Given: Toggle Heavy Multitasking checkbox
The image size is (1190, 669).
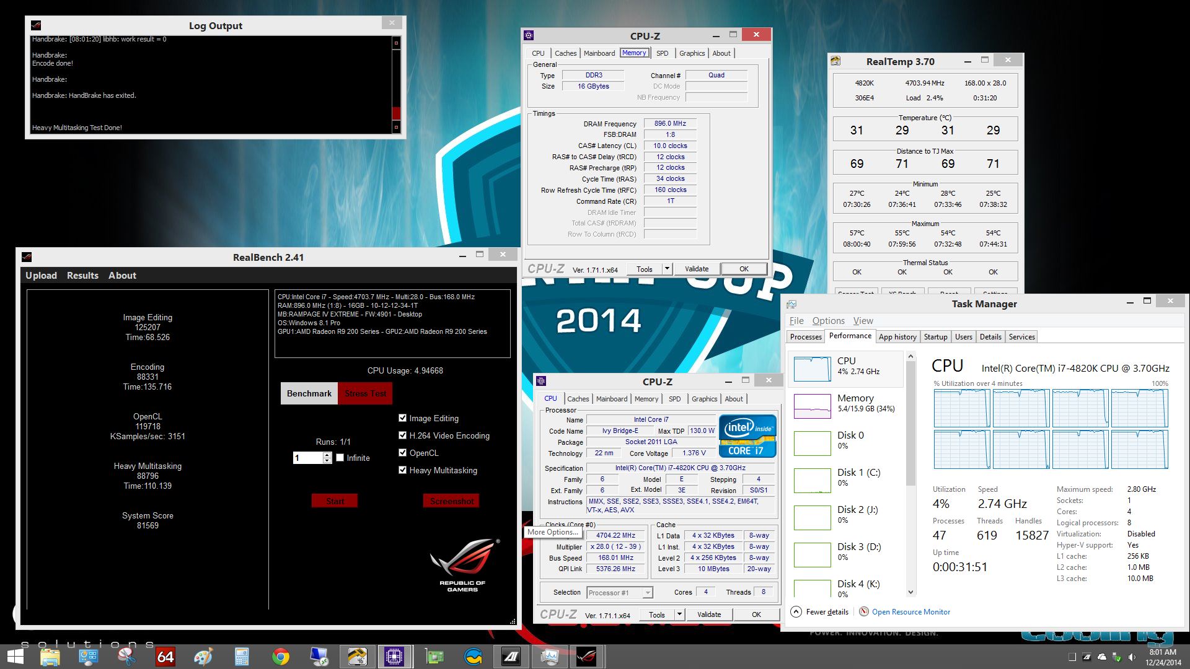Looking at the screenshot, I should pos(402,470).
